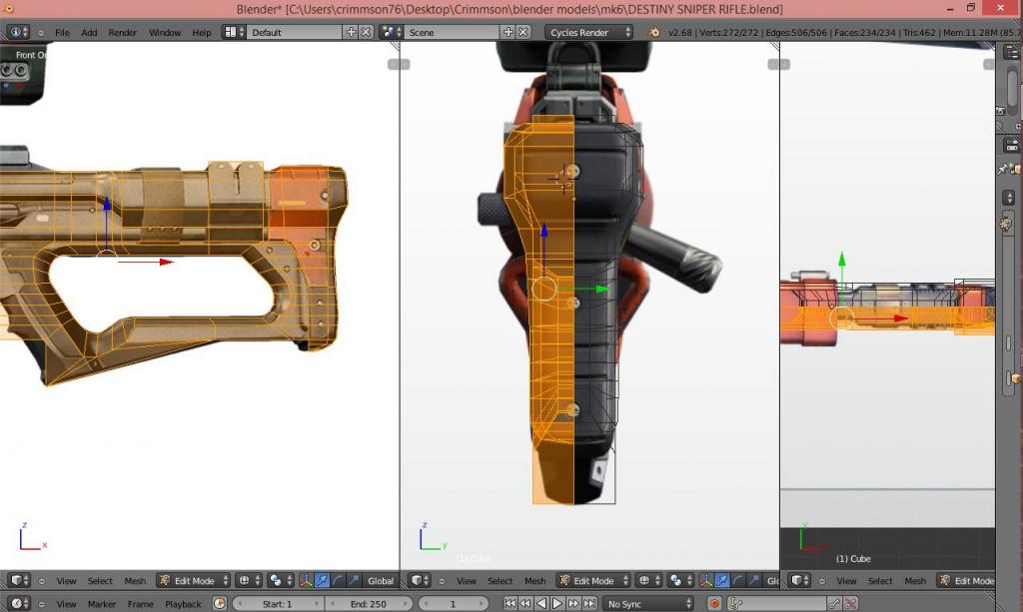Play the animation forward
The image size is (1023, 612).
pos(557,604)
